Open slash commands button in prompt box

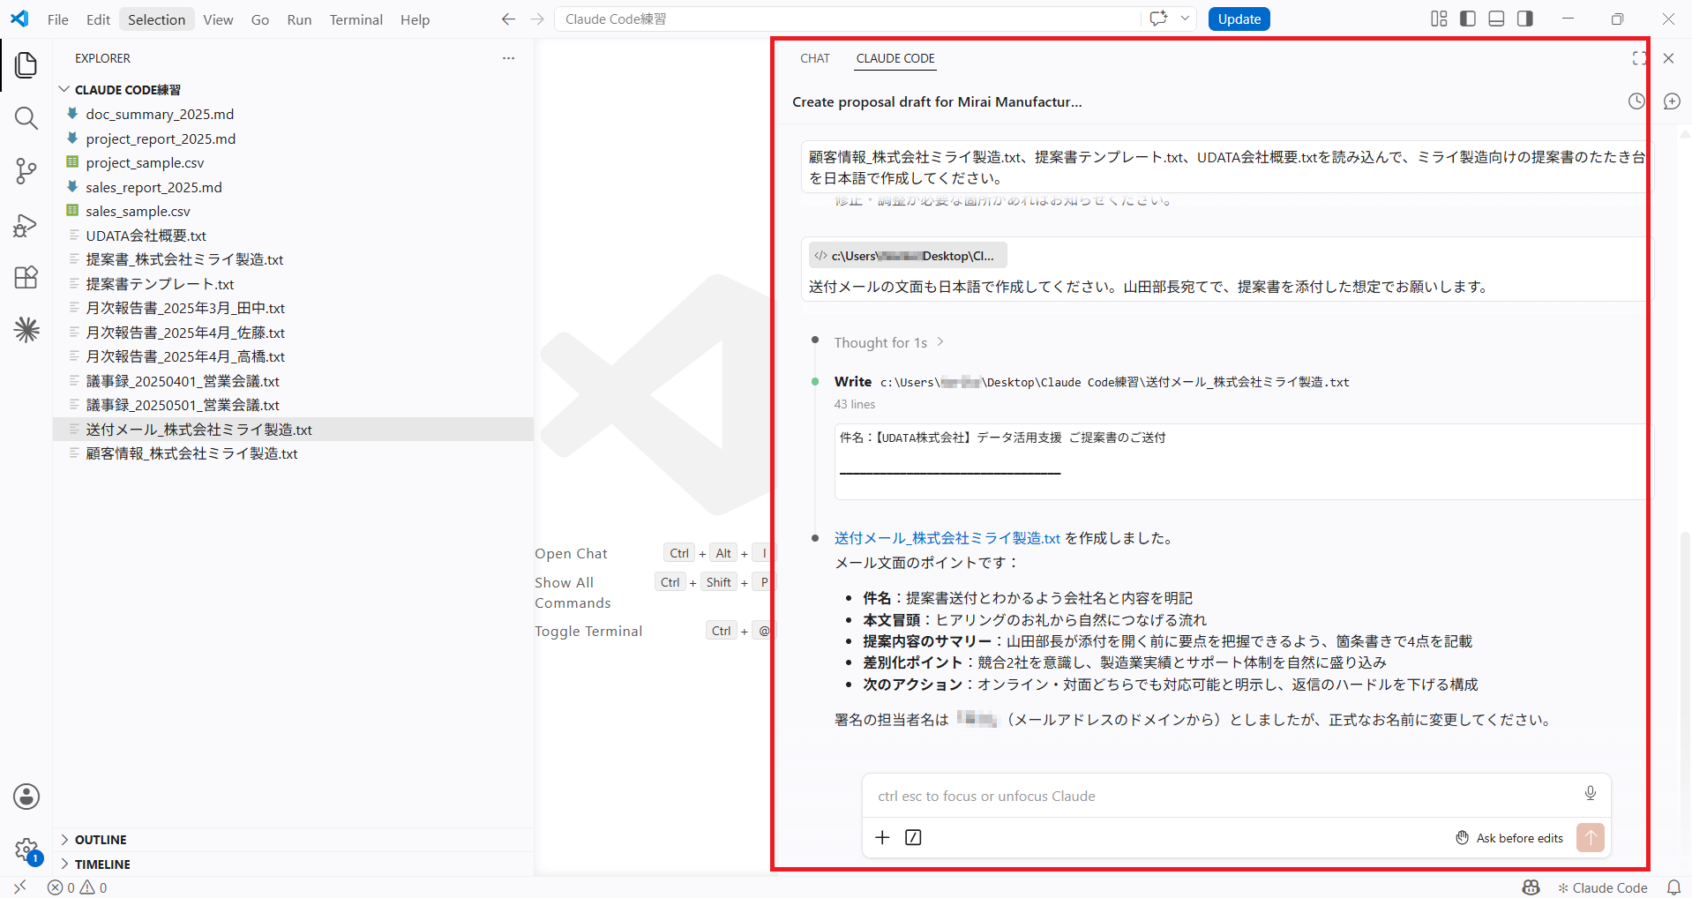coord(913,837)
